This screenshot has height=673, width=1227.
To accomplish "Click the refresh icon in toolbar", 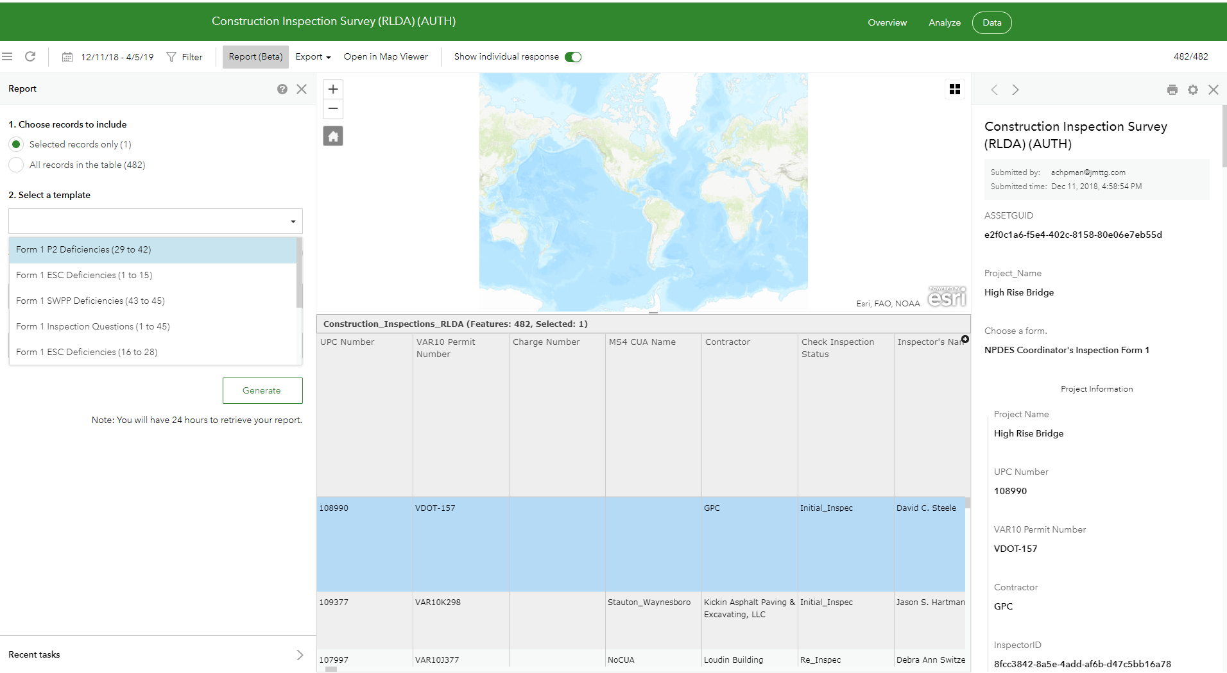I will pyautogui.click(x=30, y=56).
